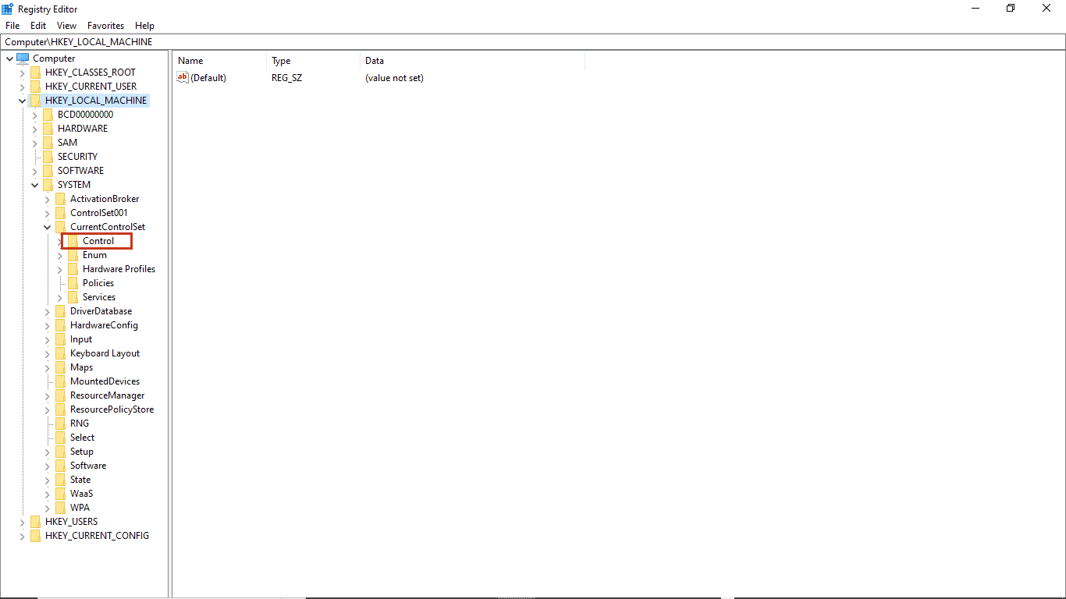1066x599 pixels.
Task: Open the Help menu
Action: pyautogui.click(x=144, y=26)
